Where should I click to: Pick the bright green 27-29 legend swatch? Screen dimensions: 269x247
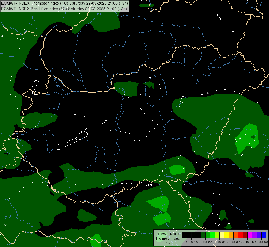coord(212,235)
